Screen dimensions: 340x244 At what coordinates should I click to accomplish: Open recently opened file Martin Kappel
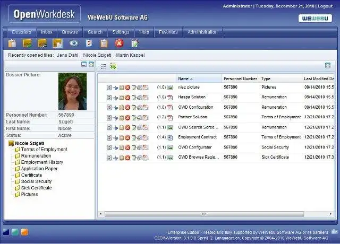(130, 55)
